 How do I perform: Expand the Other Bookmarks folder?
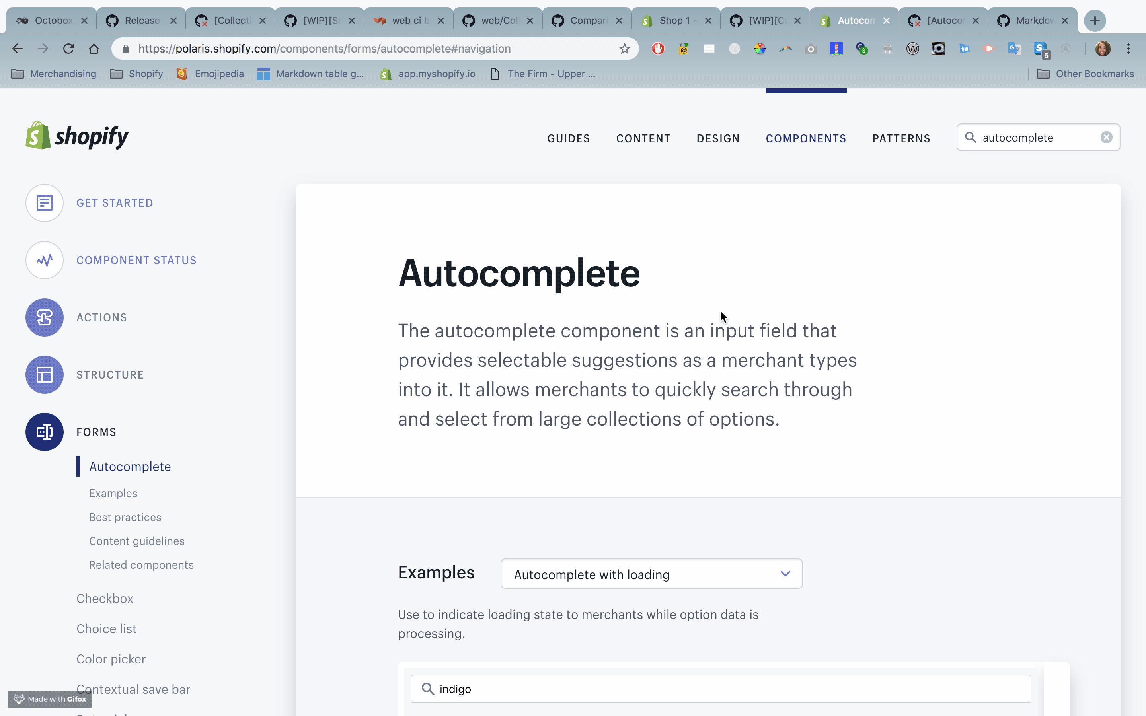pos(1086,74)
